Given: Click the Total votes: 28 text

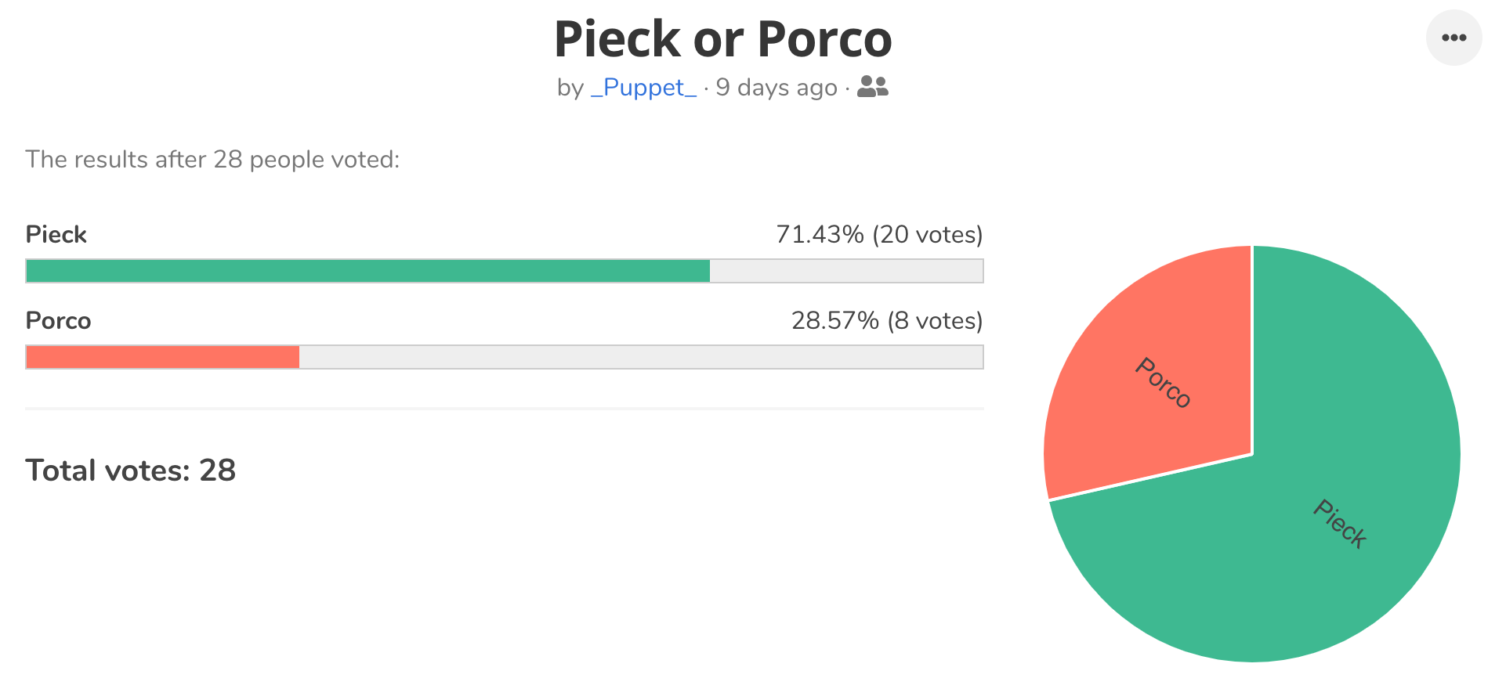Looking at the screenshot, I should [131, 470].
